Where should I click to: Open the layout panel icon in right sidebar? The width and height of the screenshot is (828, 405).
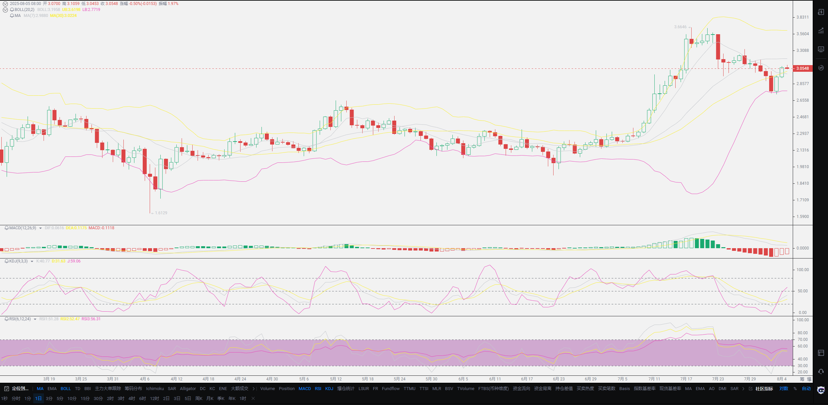821,353
